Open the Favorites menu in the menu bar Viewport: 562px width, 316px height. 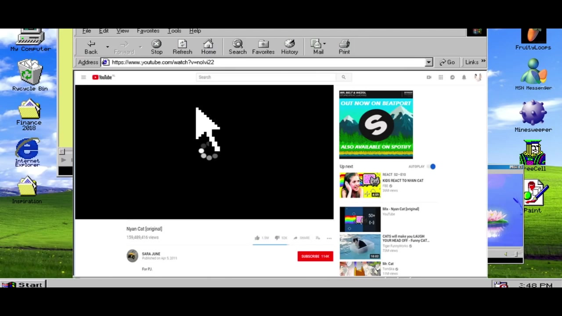tap(148, 31)
